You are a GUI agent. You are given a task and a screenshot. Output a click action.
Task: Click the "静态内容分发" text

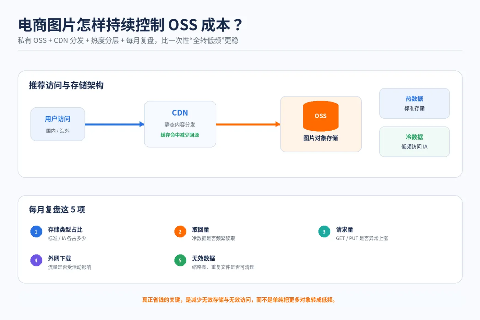click(x=180, y=125)
